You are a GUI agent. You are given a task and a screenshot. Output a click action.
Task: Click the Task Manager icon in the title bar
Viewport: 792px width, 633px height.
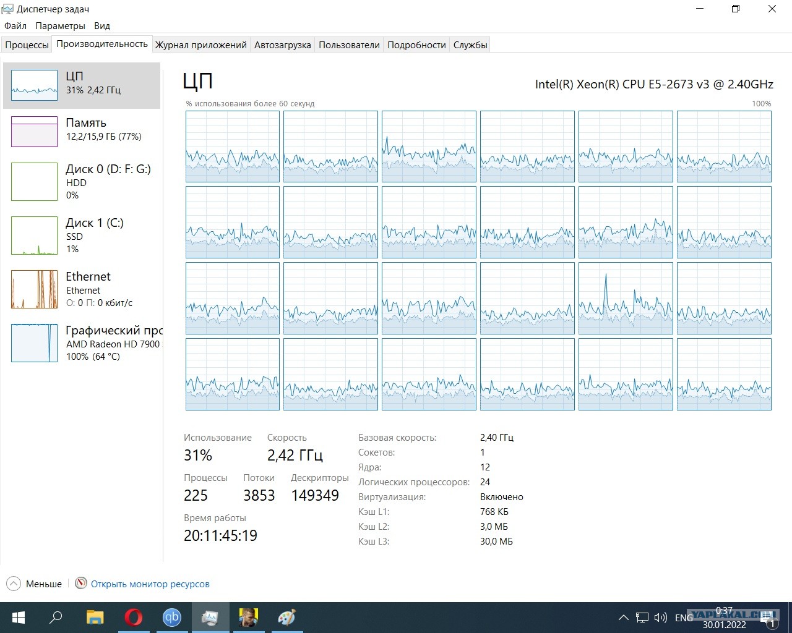point(7,9)
